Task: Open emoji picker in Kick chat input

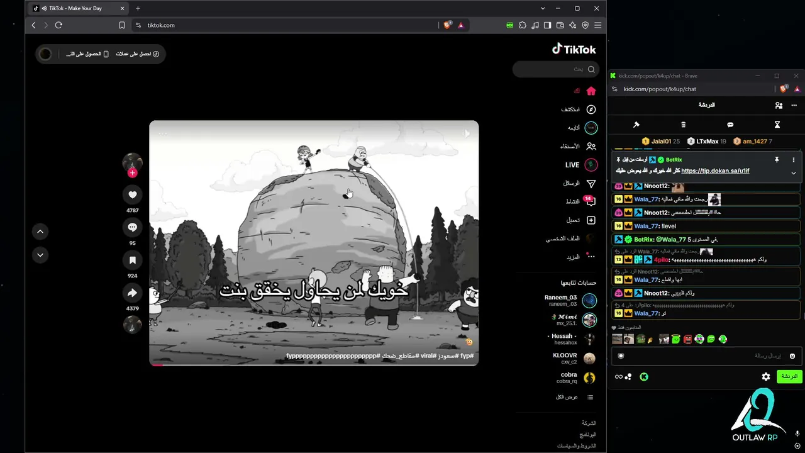Action: [x=792, y=356]
